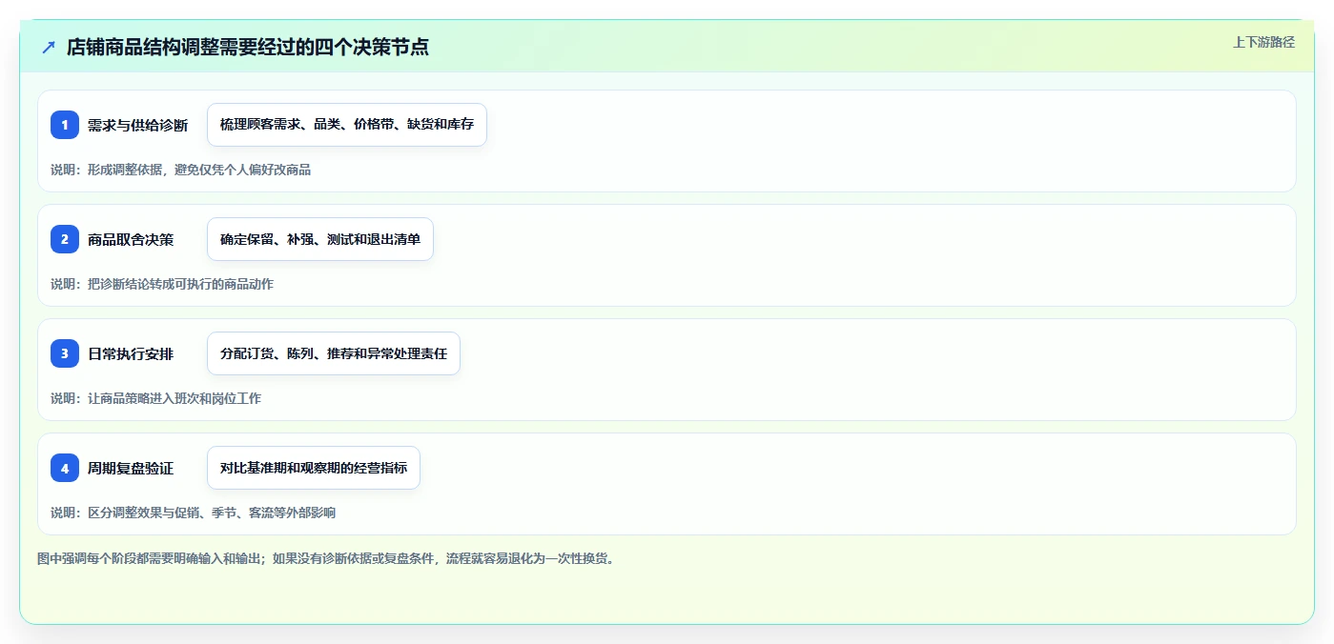The height and width of the screenshot is (644, 1334).
Task: Click the footer caption starting 图中强调每个阶段
Action: click(328, 558)
